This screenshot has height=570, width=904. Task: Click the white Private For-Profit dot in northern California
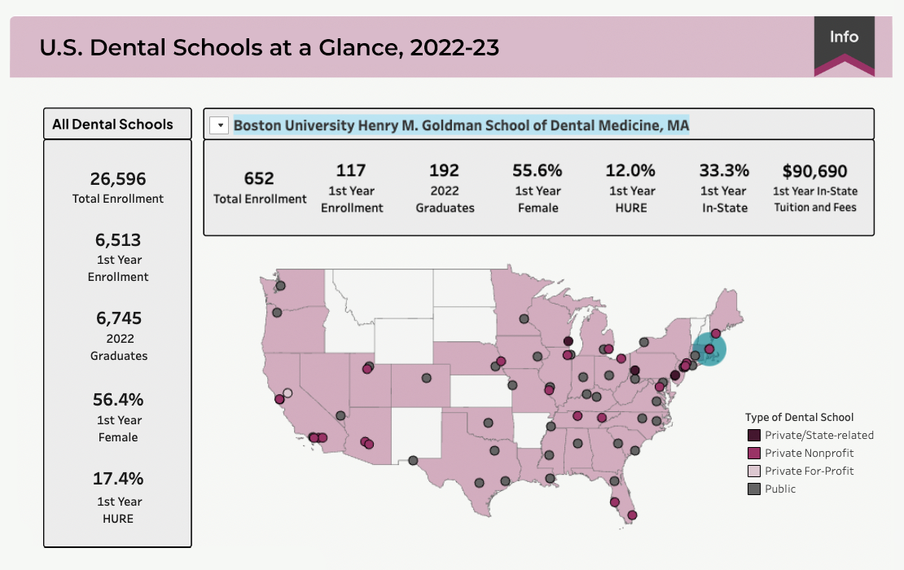coord(287,393)
